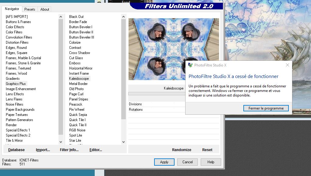Open the About tab
Screen dimensions: 311x176
point(45,9)
